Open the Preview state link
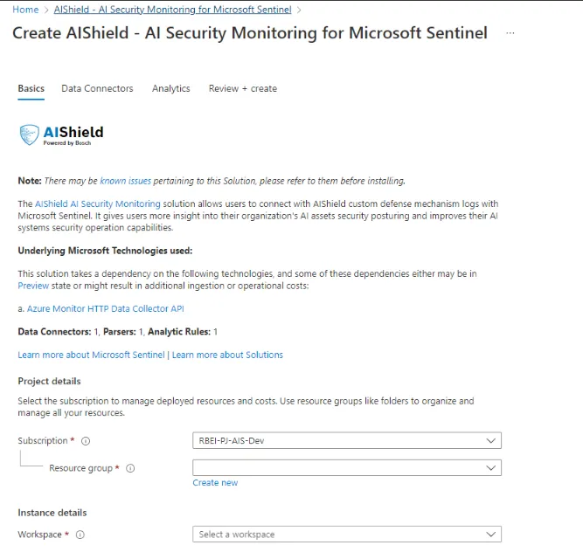Image resolution: width=583 pixels, height=559 pixels. 33,286
